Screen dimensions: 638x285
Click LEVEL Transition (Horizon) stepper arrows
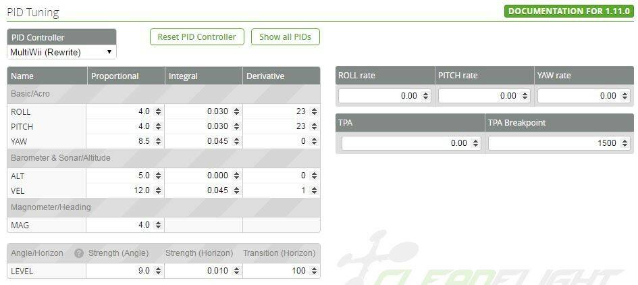coord(314,271)
